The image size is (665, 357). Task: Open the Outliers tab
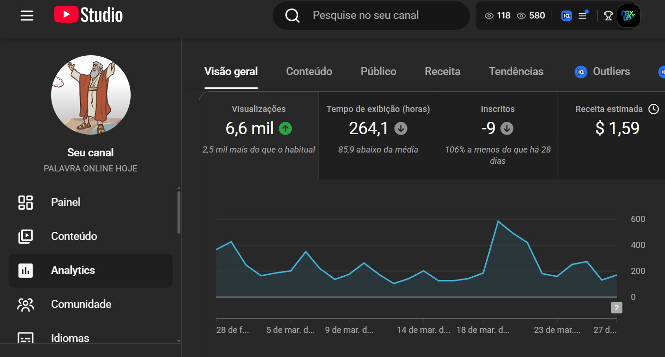pyautogui.click(x=602, y=72)
